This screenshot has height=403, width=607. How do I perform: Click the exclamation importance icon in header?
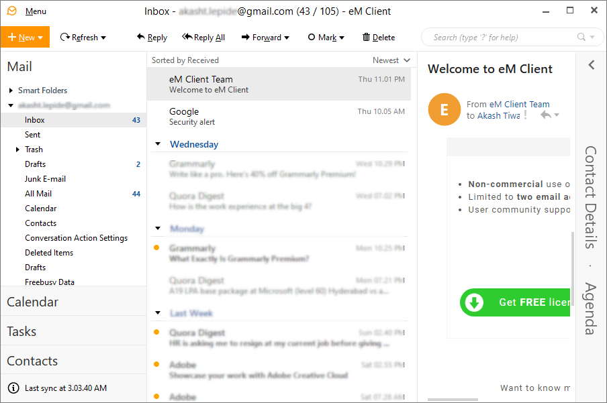(x=525, y=115)
